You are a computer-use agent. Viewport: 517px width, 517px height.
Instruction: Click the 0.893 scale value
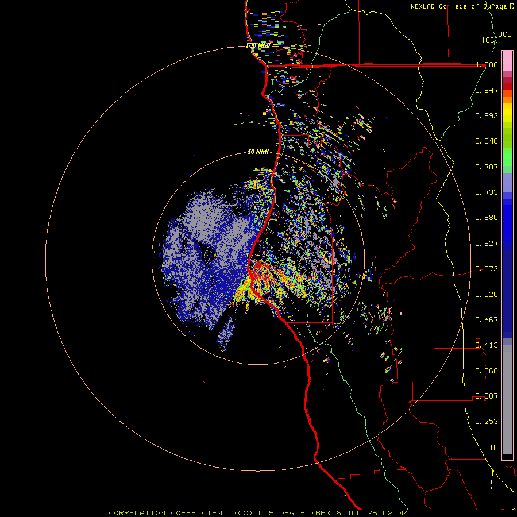(487, 115)
